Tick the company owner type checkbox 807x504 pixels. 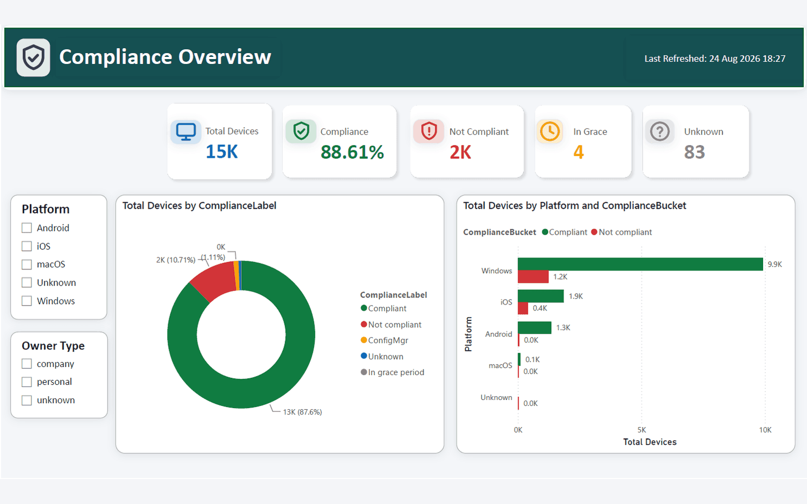27,364
